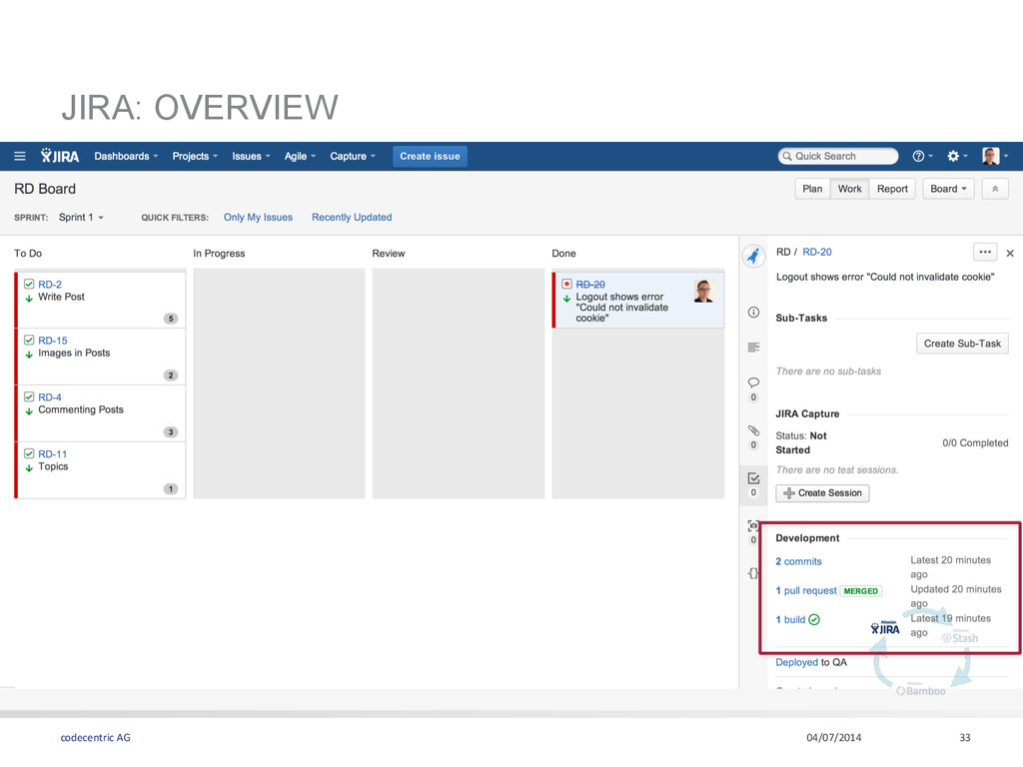Open the Dashboards dropdown menu

pyautogui.click(x=126, y=156)
